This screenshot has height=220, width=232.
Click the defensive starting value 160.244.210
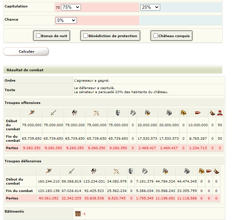[49, 181]
